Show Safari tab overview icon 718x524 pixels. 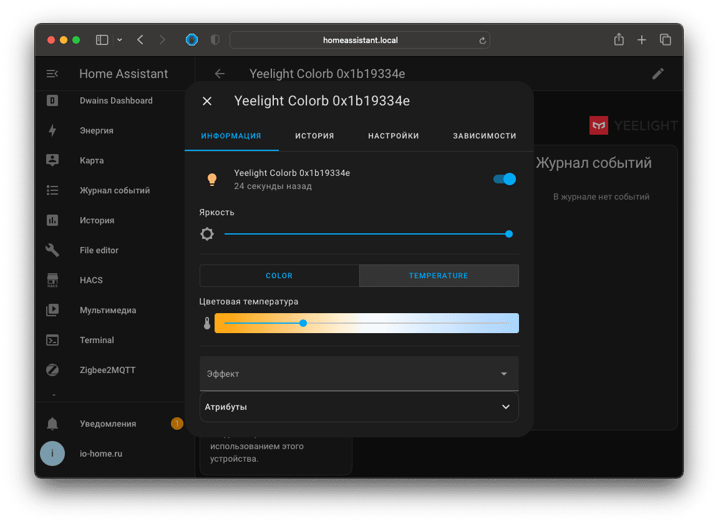[666, 40]
